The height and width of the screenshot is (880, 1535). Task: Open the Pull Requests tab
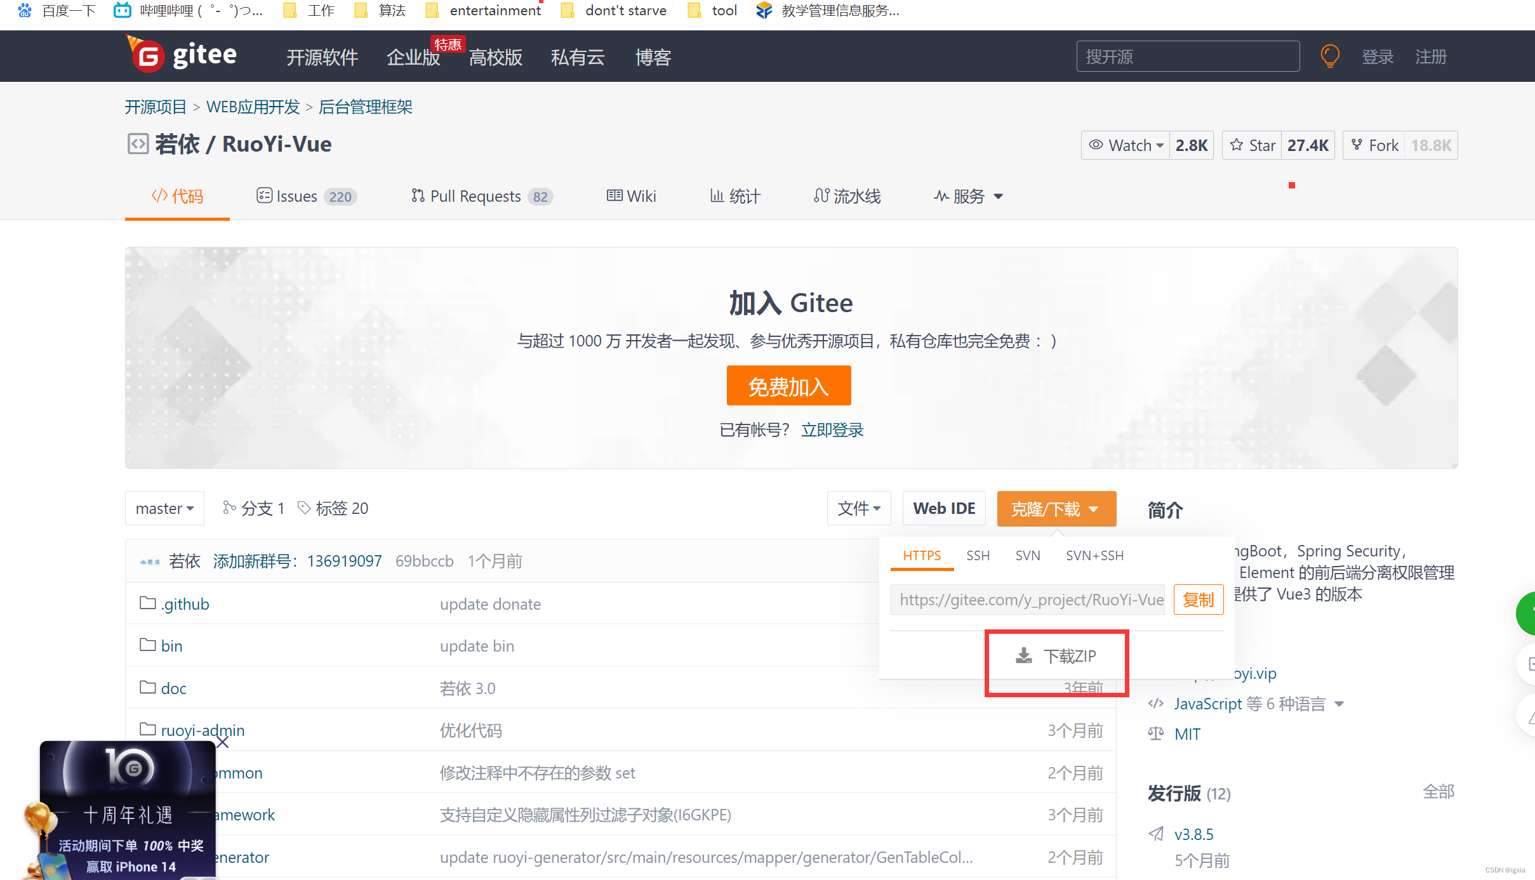tap(482, 196)
